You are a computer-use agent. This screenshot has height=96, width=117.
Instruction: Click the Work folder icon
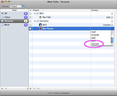[x=2, y=25]
